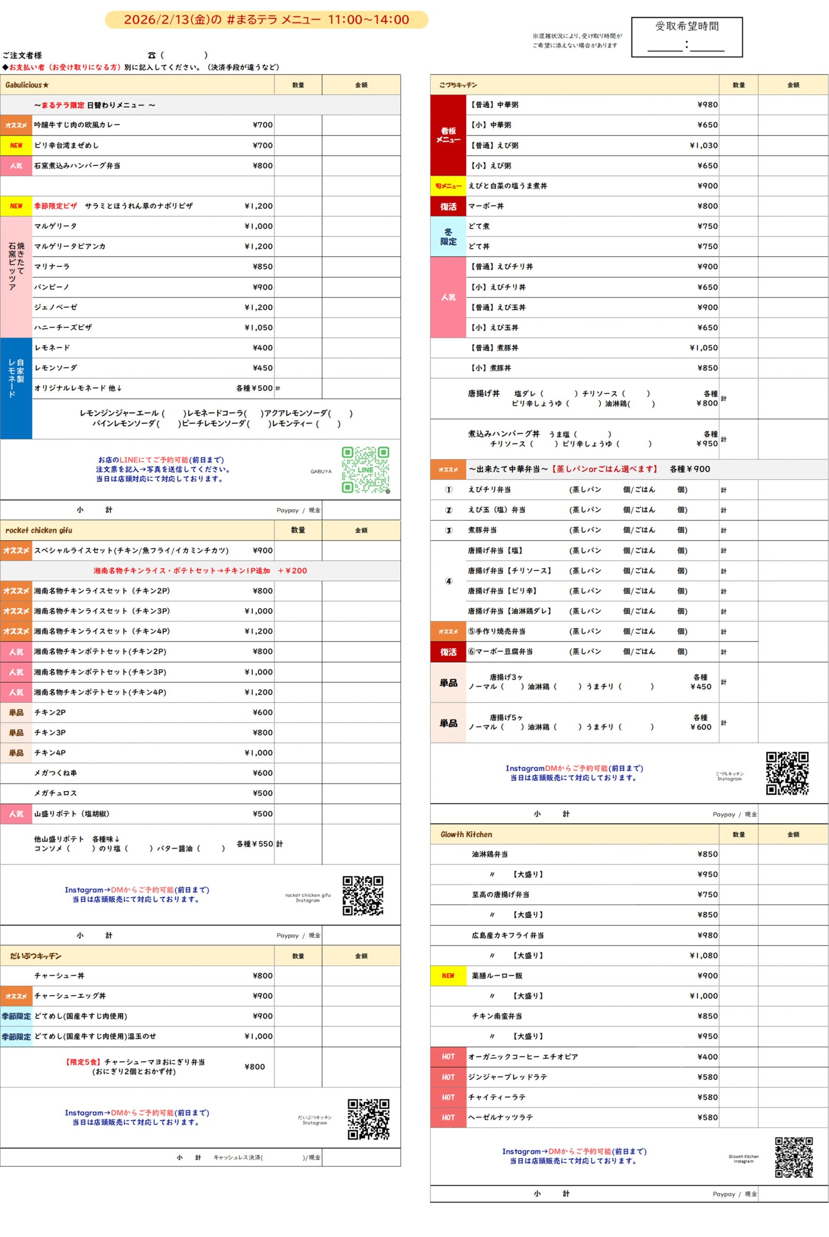The image size is (829, 1237).
Task: Click the Glowth Kitchen Instagram QR code
Action: point(794,1157)
